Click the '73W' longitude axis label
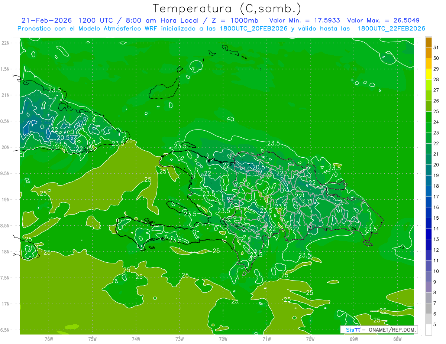 [x=180, y=339]
